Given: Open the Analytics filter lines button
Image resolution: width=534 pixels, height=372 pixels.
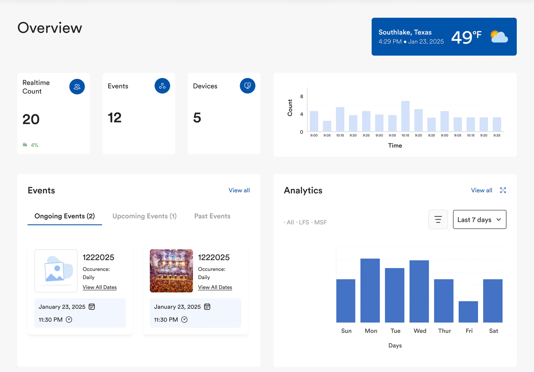Looking at the screenshot, I should coord(438,219).
